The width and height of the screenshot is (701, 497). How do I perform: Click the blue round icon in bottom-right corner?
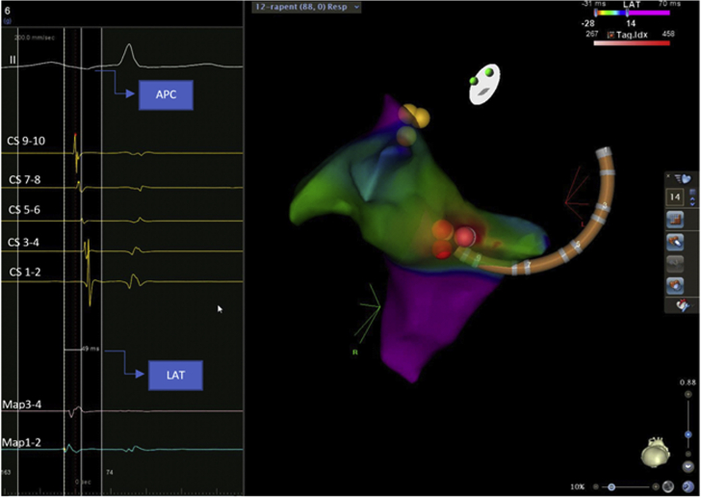coord(688,486)
